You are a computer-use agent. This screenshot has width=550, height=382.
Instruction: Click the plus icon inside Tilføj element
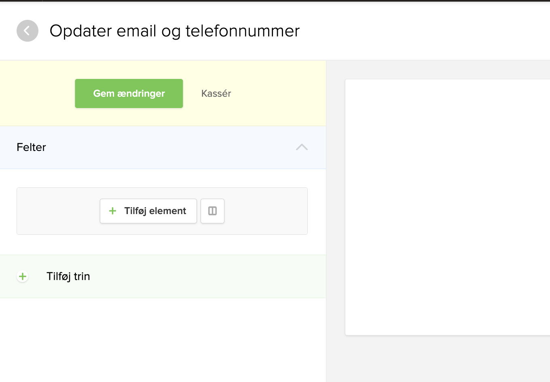tap(112, 211)
